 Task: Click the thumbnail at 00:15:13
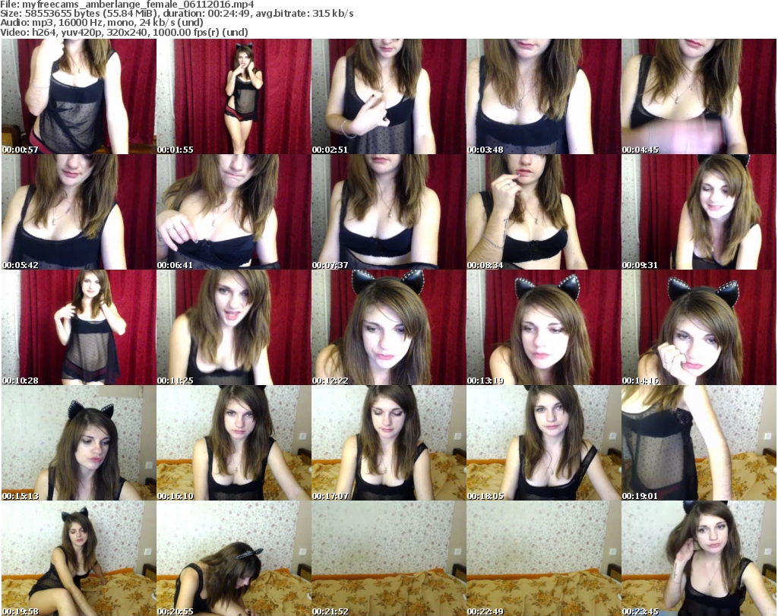[x=78, y=443]
